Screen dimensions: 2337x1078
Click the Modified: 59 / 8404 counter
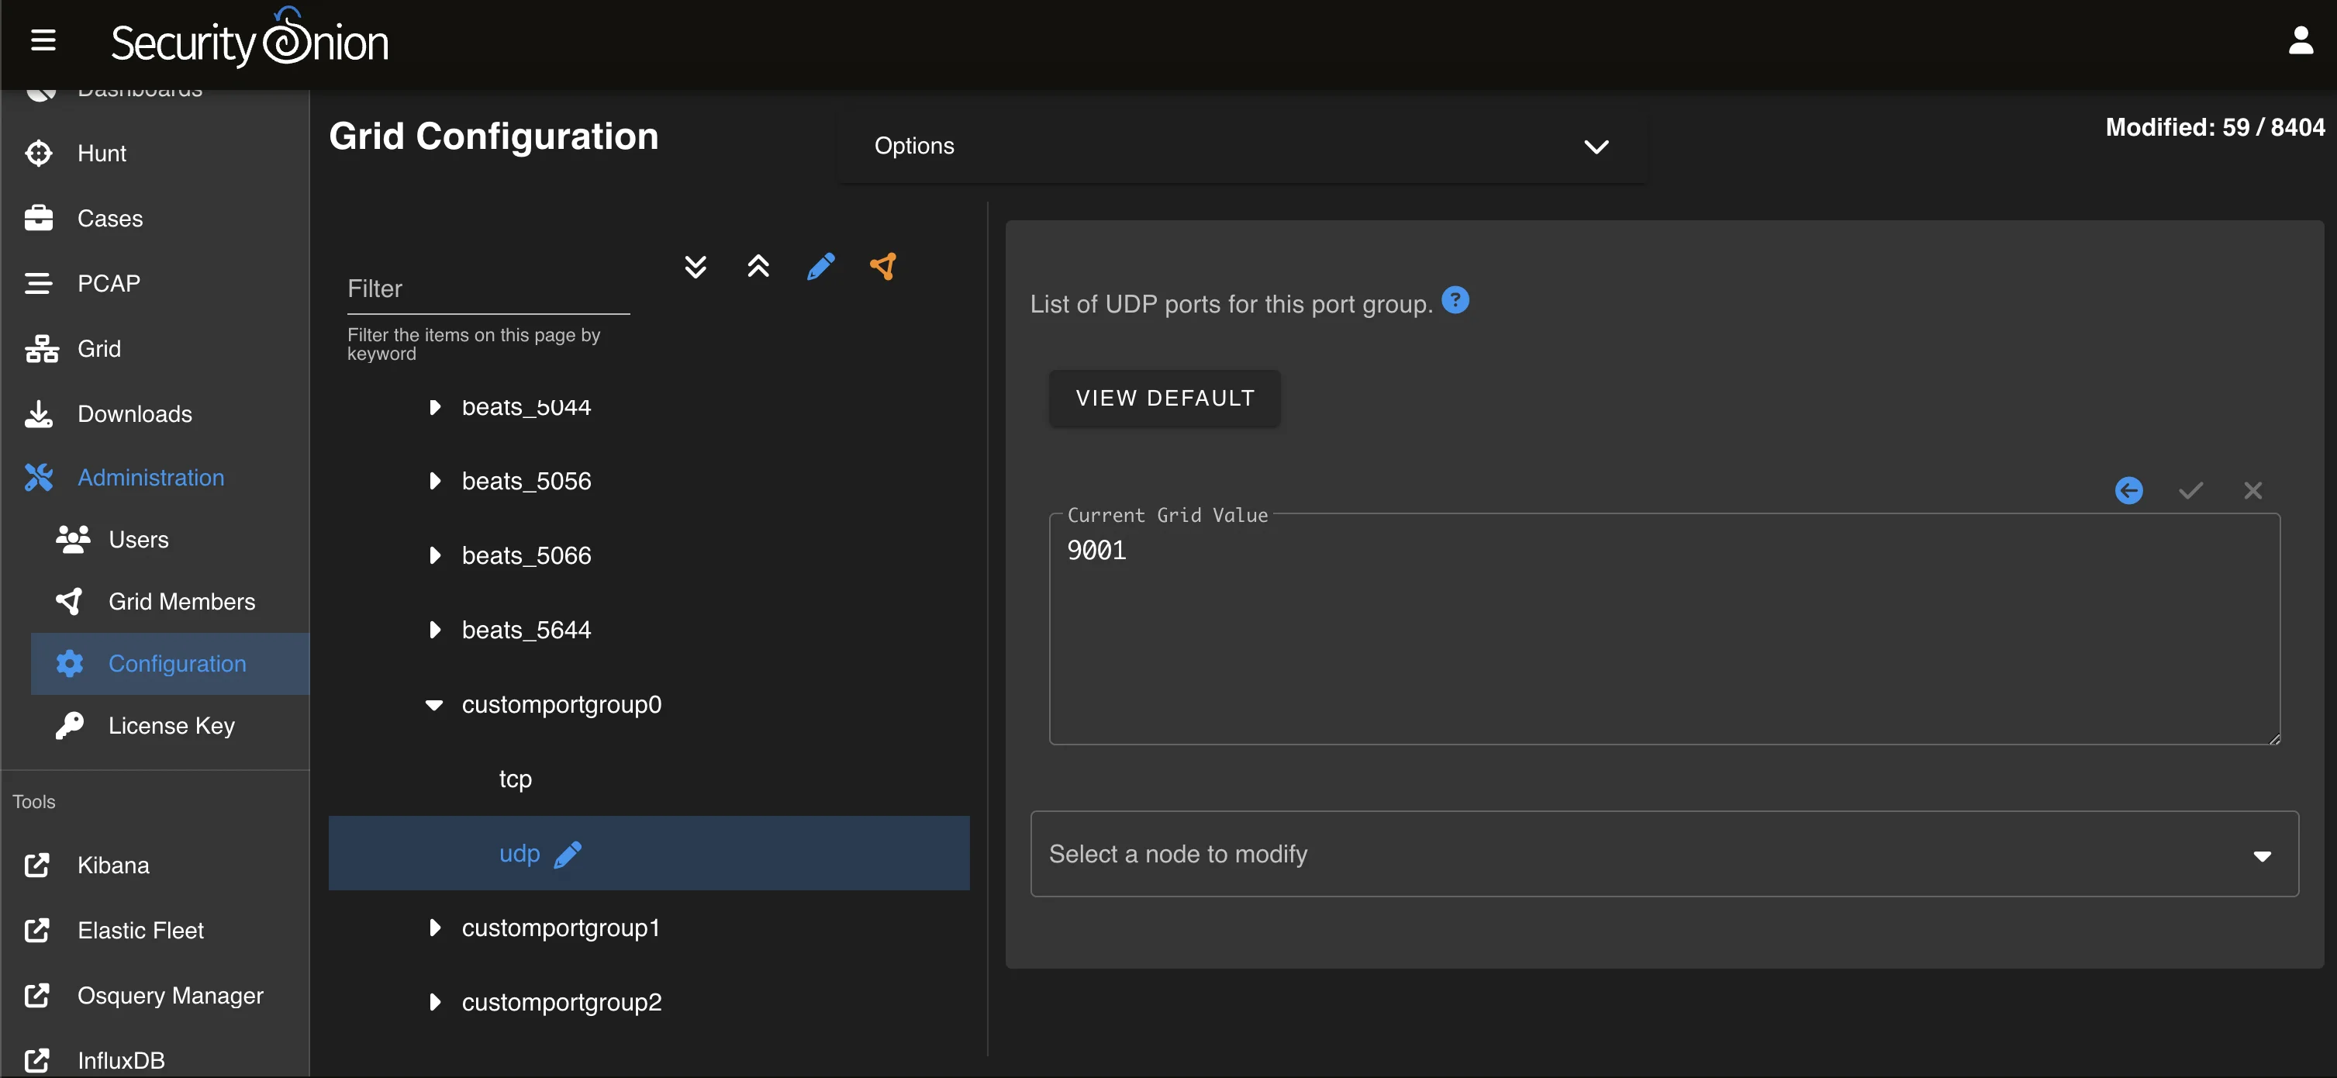2214,127
